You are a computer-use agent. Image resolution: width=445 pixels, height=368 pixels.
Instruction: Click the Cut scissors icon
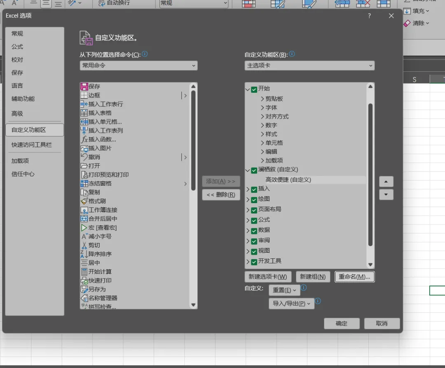pos(84,245)
